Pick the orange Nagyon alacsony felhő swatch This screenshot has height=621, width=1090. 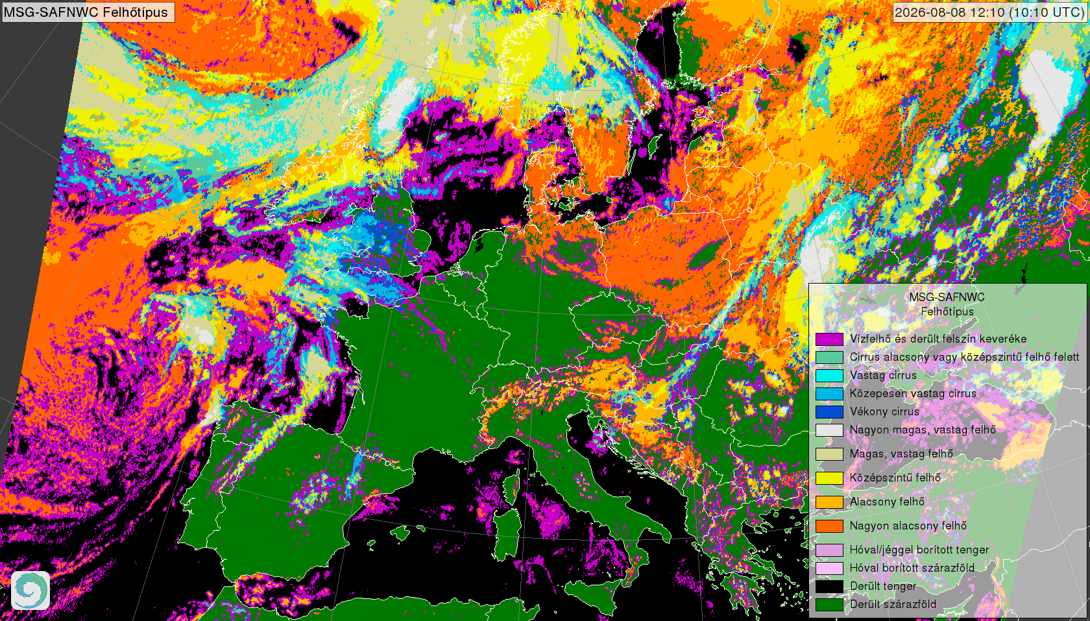(x=829, y=526)
